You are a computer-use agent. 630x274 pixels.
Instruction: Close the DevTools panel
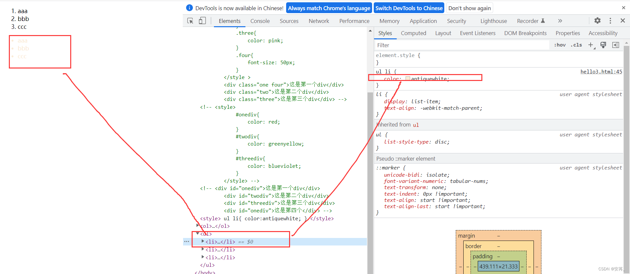(x=623, y=21)
